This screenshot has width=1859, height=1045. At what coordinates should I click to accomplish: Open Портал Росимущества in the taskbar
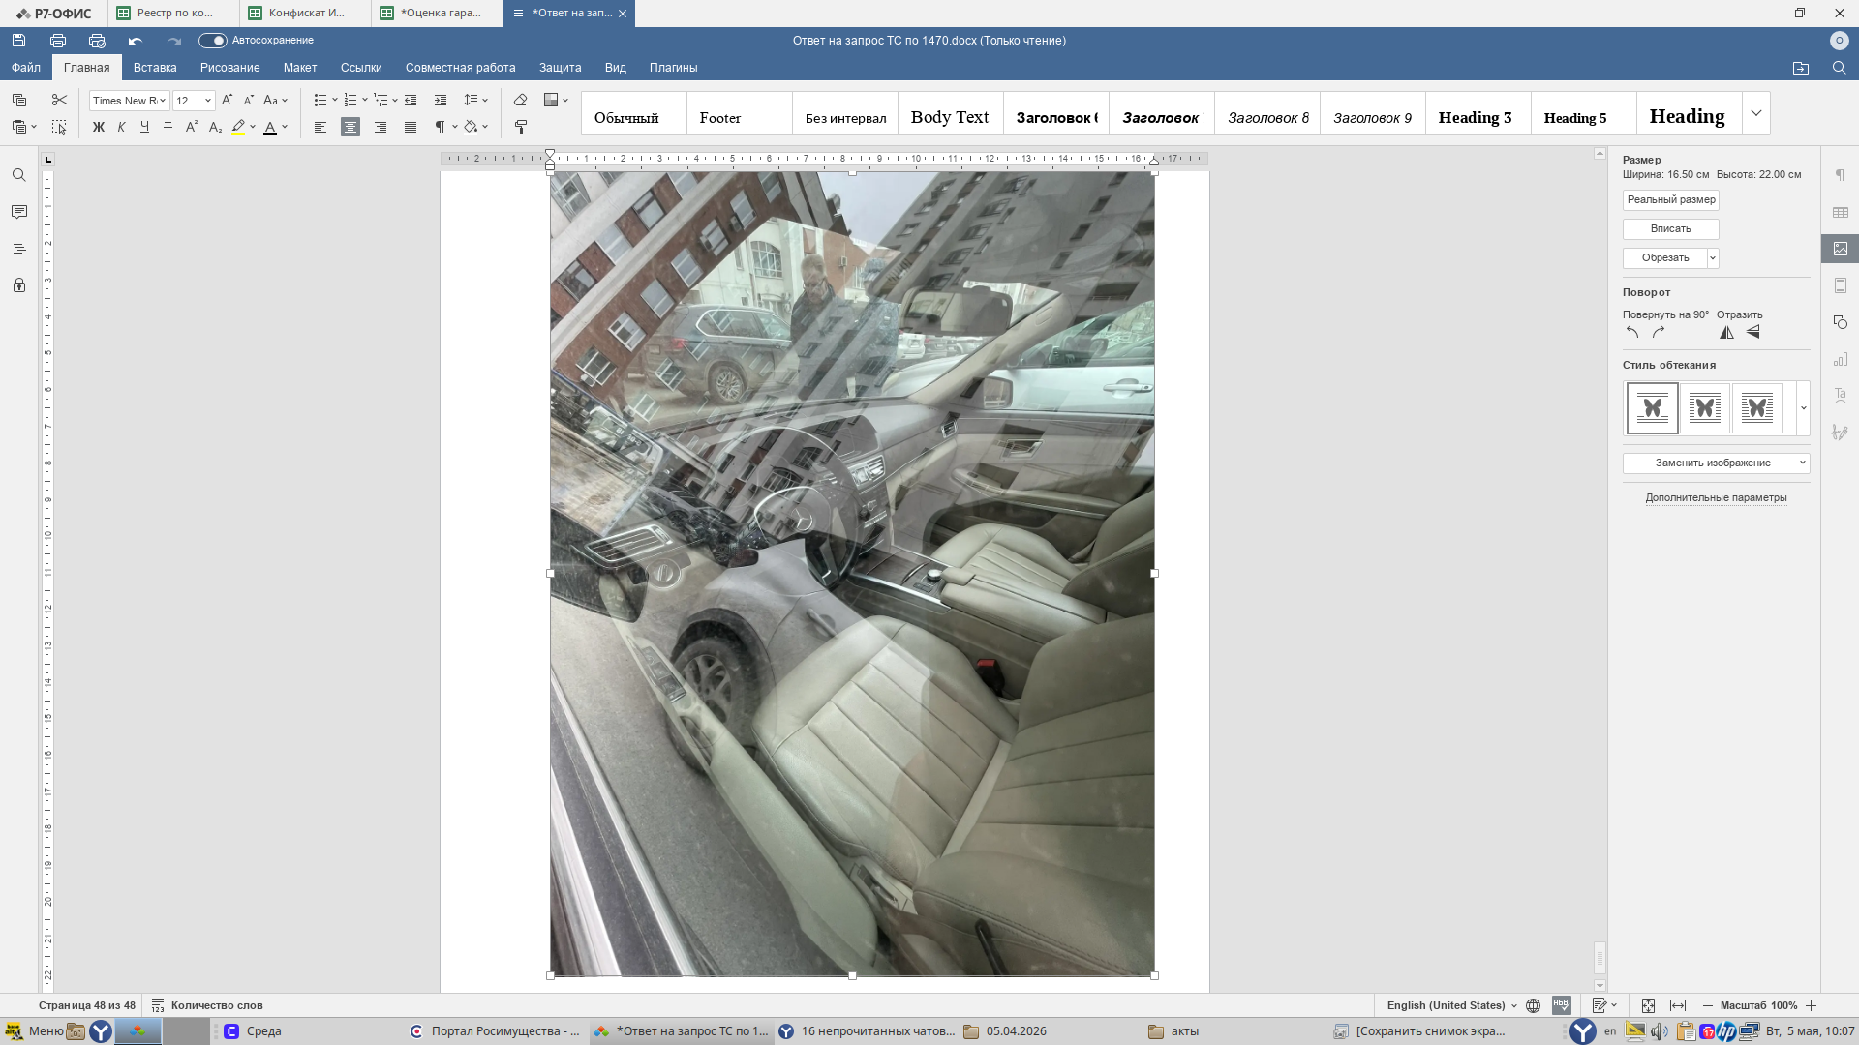[x=494, y=1031]
